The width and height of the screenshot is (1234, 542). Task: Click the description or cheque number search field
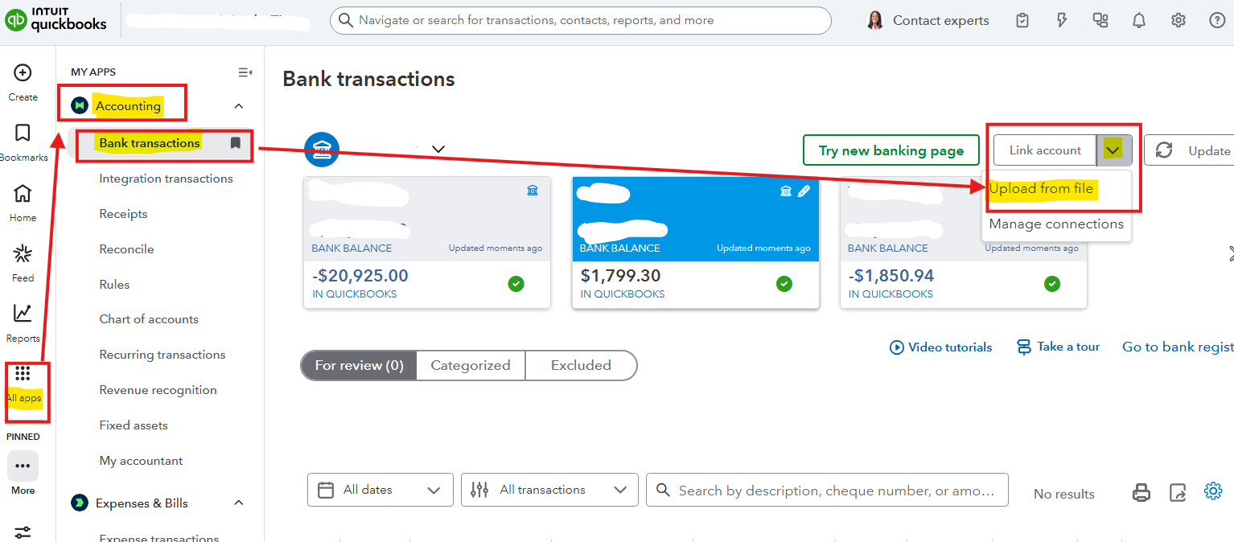(x=827, y=490)
